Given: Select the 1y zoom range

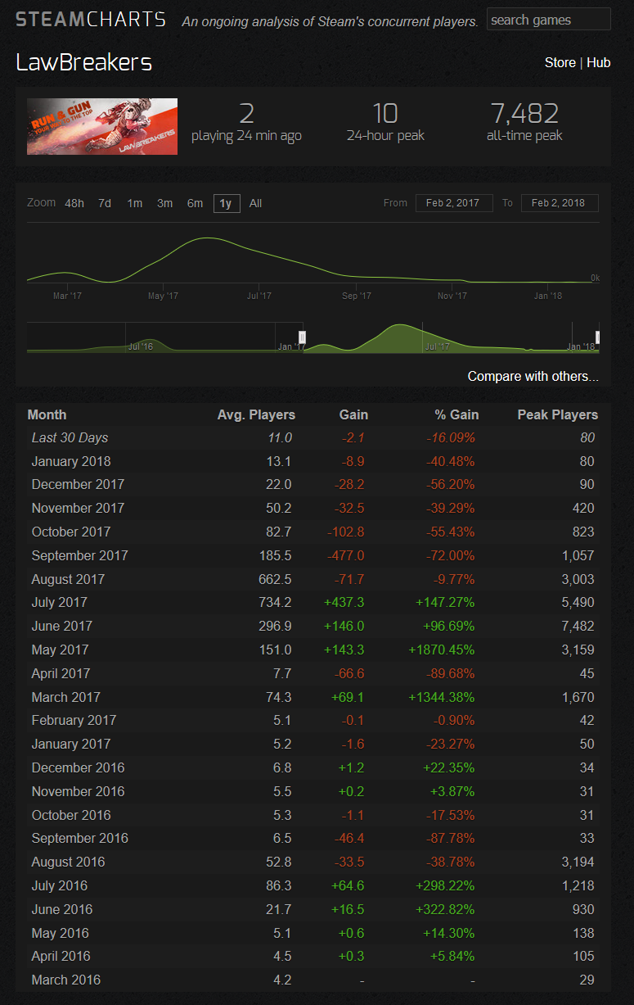Looking at the screenshot, I should 226,203.
